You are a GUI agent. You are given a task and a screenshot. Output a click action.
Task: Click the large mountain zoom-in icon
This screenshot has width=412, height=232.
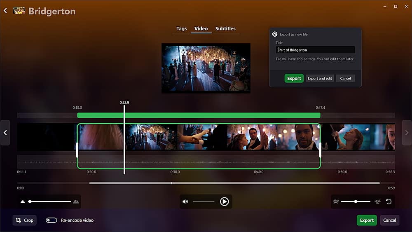pyautogui.click(x=76, y=202)
